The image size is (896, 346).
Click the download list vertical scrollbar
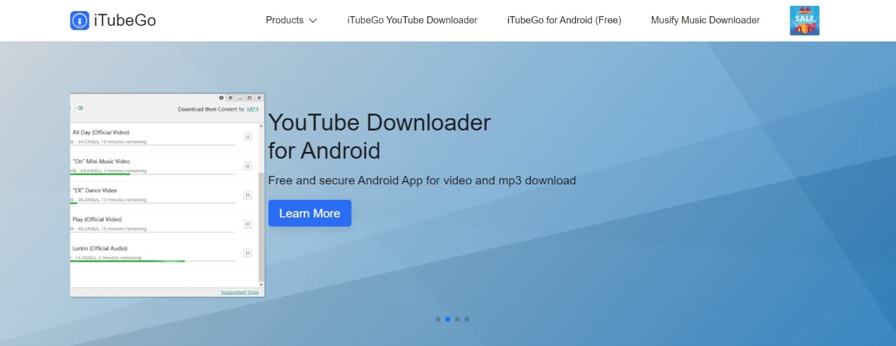click(262, 227)
